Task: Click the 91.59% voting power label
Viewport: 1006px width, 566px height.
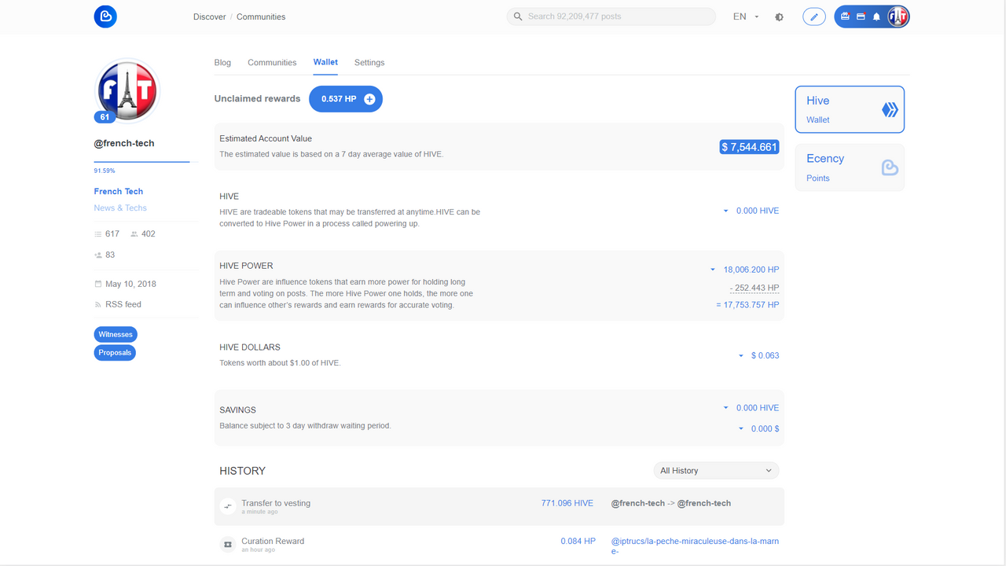Action: pyautogui.click(x=105, y=171)
